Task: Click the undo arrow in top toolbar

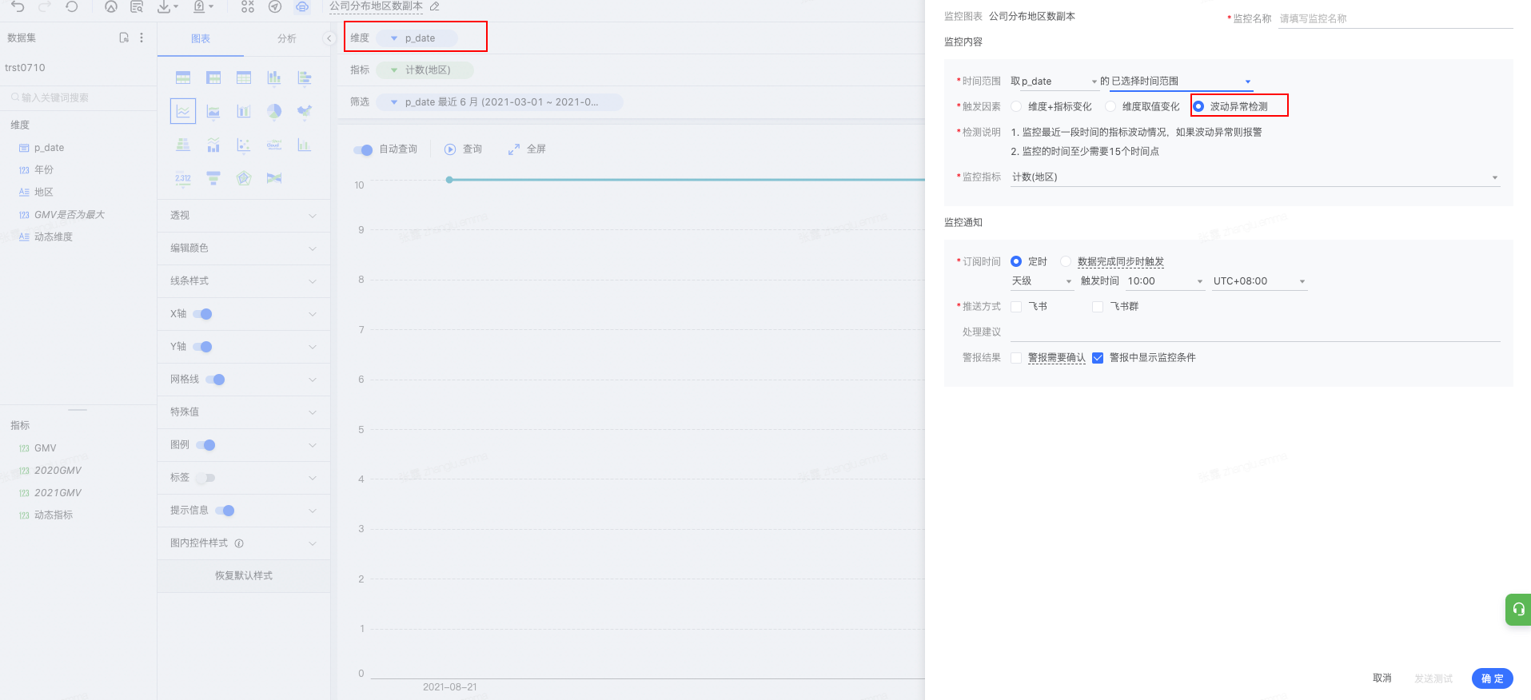Action: click(x=18, y=7)
